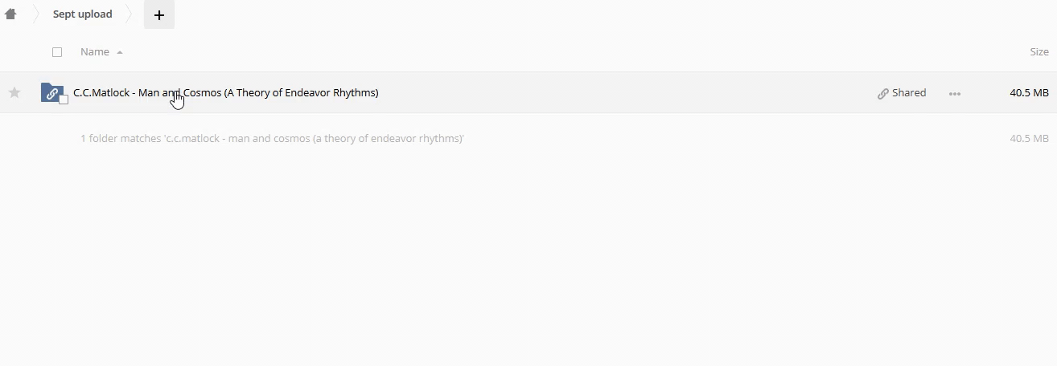Go to the Home root folder icon
The width and height of the screenshot is (1057, 366).
coord(10,14)
